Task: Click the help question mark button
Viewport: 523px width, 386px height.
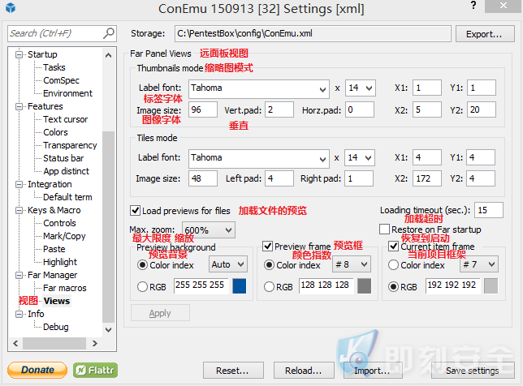Action: (473, 6)
